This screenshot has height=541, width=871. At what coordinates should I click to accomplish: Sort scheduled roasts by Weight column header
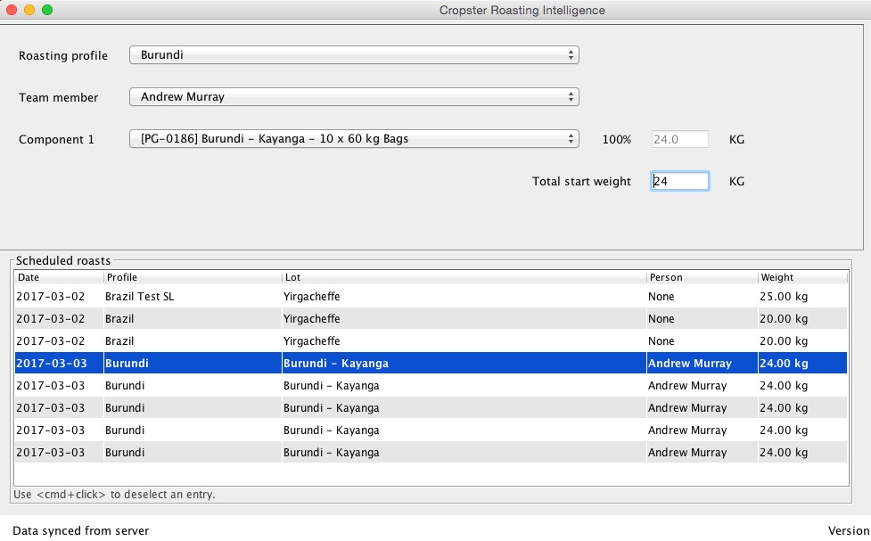click(x=802, y=277)
